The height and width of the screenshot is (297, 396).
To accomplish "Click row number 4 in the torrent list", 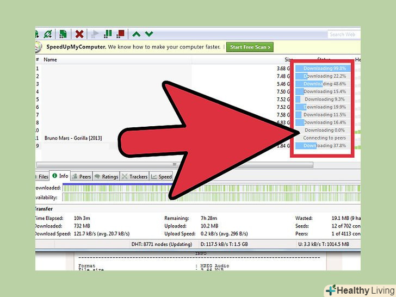I will point(38,92).
